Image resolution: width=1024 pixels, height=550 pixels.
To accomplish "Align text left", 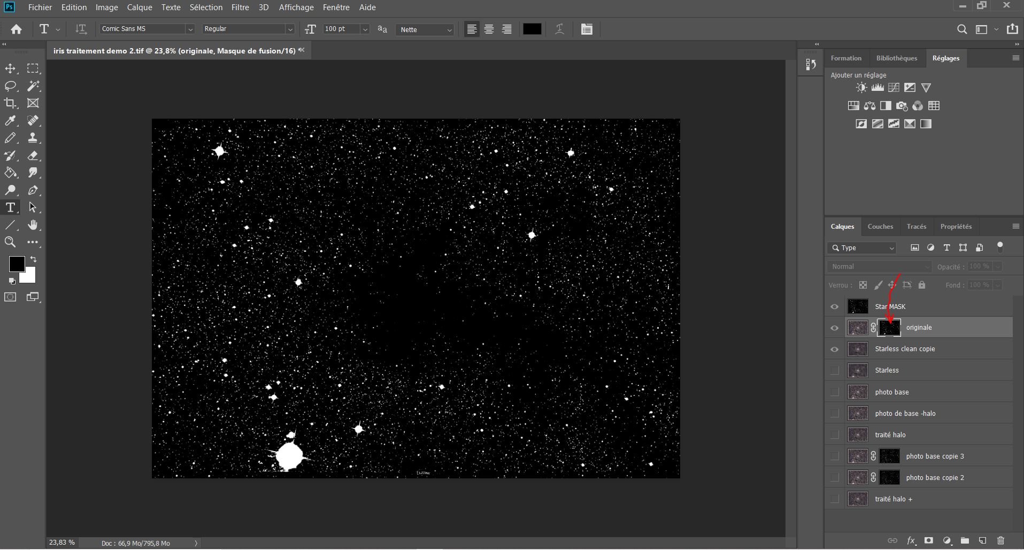I will click(472, 29).
